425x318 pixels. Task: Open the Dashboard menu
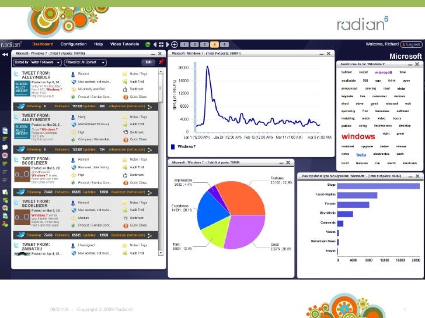(43, 44)
